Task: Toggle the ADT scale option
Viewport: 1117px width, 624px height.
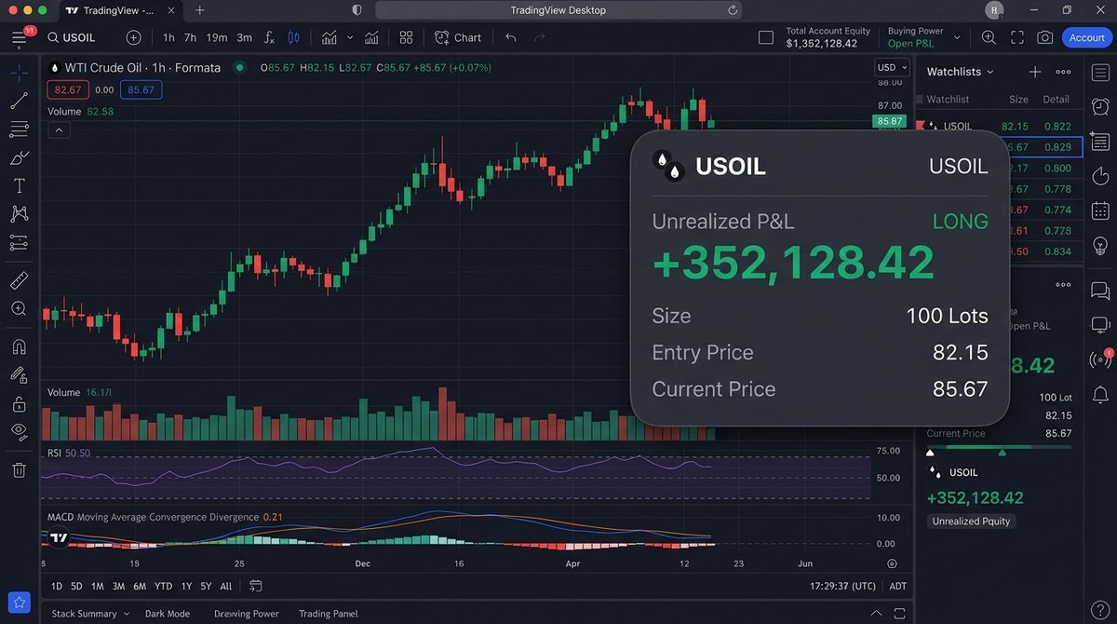Action: [x=898, y=587]
